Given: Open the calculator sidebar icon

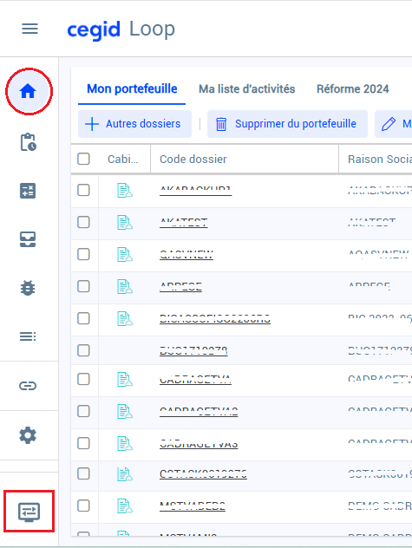Looking at the screenshot, I should (x=28, y=191).
